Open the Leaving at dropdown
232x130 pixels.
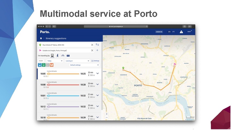tap(77, 61)
